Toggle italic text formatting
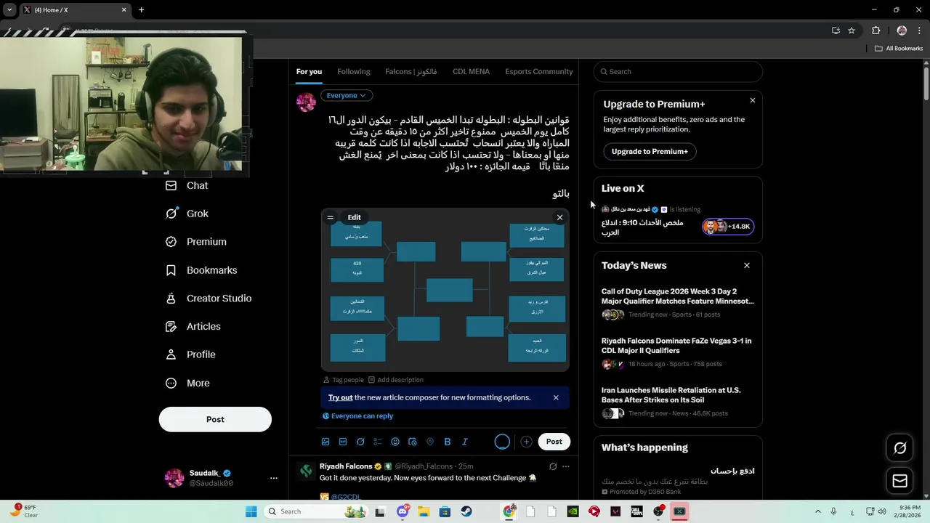 pos(465,442)
